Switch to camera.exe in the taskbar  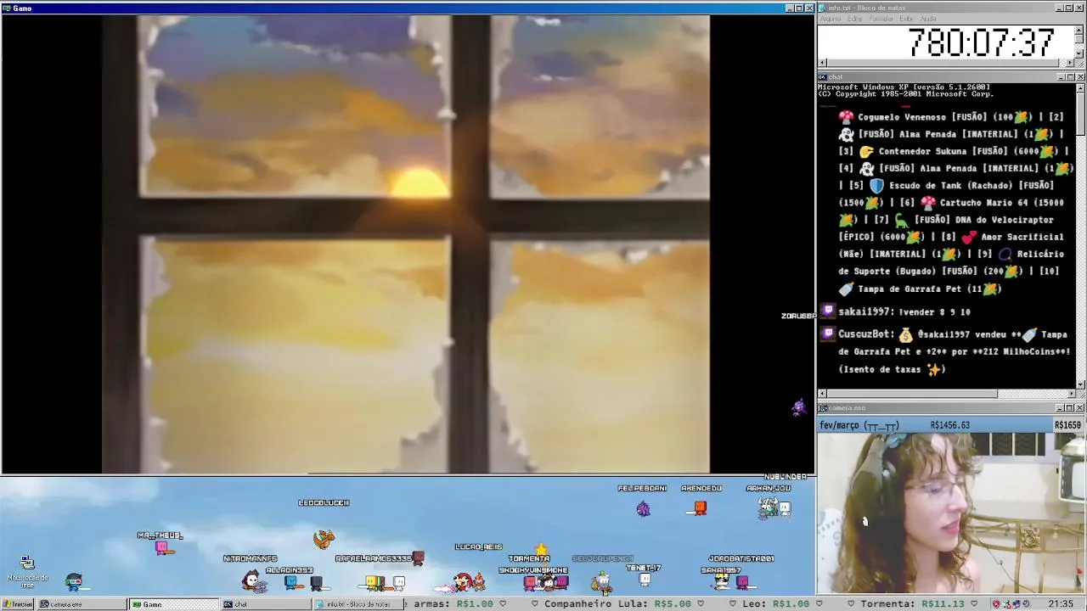click(81, 604)
